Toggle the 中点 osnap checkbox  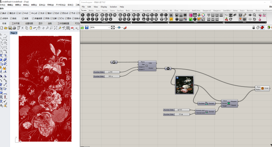(x=23, y=13)
